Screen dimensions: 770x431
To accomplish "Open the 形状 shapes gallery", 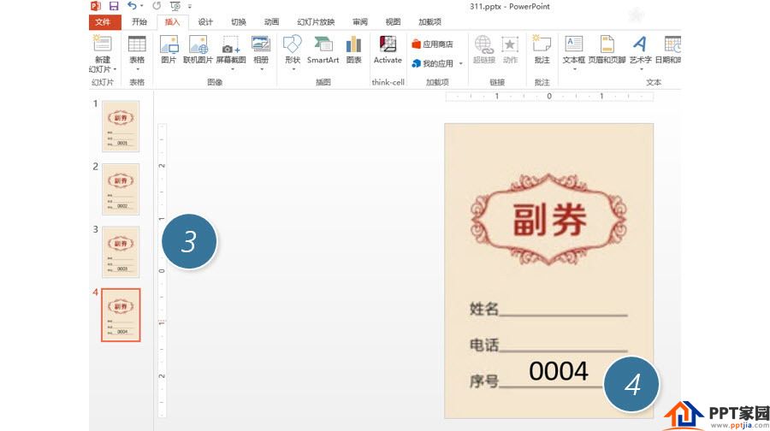I will pyautogui.click(x=293, y=50).
